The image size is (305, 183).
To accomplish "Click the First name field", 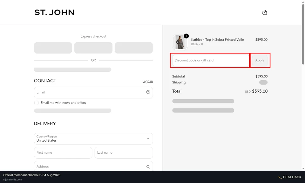I will 63,153.
